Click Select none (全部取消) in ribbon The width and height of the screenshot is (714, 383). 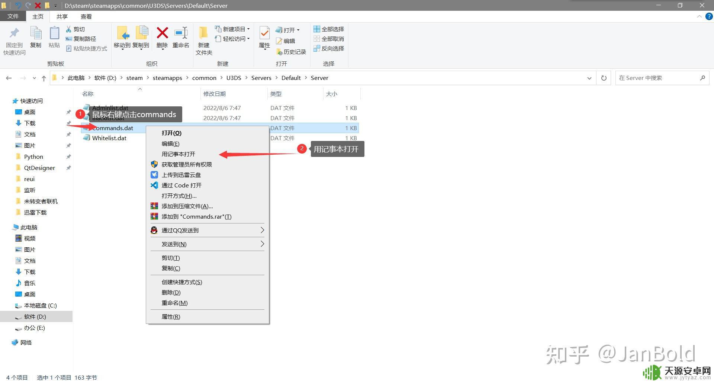[329, 39]
